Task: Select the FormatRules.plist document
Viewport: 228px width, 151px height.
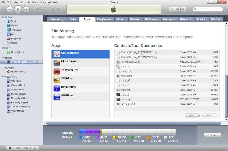Action: 167,62
